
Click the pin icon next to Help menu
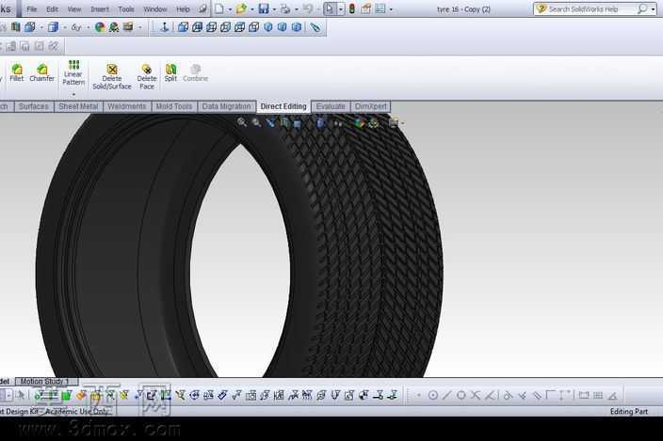pos(203,8)
